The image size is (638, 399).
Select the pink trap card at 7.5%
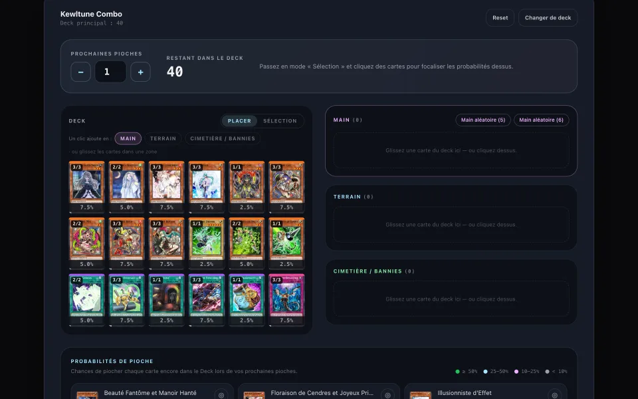click(286, 300)
